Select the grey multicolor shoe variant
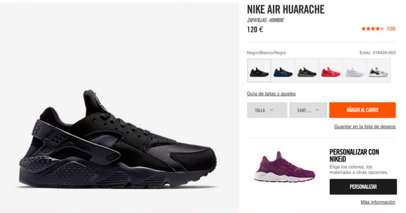Image resolution: width=406 pixels, height=213 pixels. [x=378, y=70]
